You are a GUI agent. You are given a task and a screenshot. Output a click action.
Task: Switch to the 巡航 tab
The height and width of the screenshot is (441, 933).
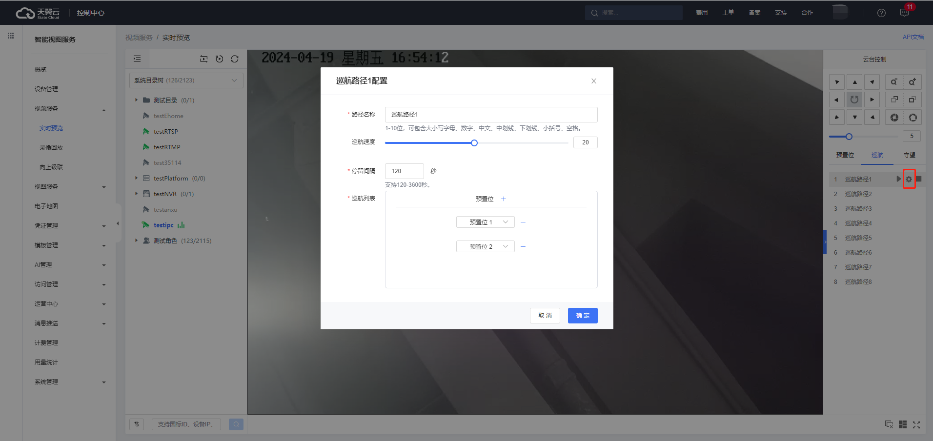[x=877, y=155]
